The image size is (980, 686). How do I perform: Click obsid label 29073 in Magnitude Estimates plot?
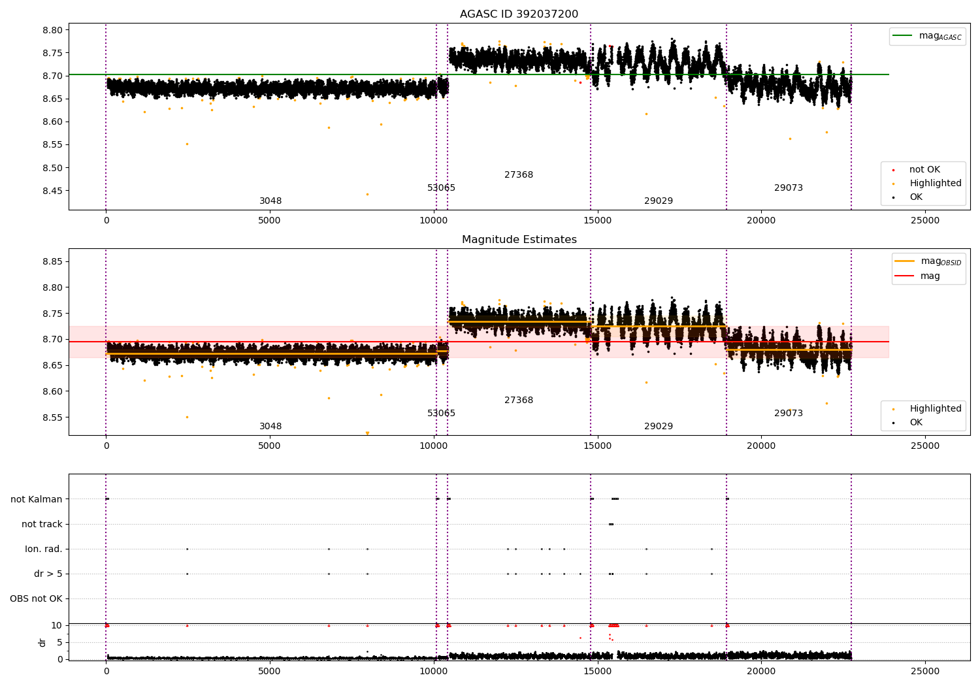[789, 414]
